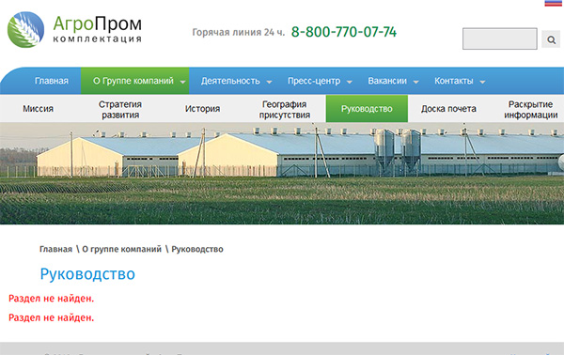This screenshot has height=355, width=564.
Task: Open the Контакты menu item
Action: tap(454, 81)
